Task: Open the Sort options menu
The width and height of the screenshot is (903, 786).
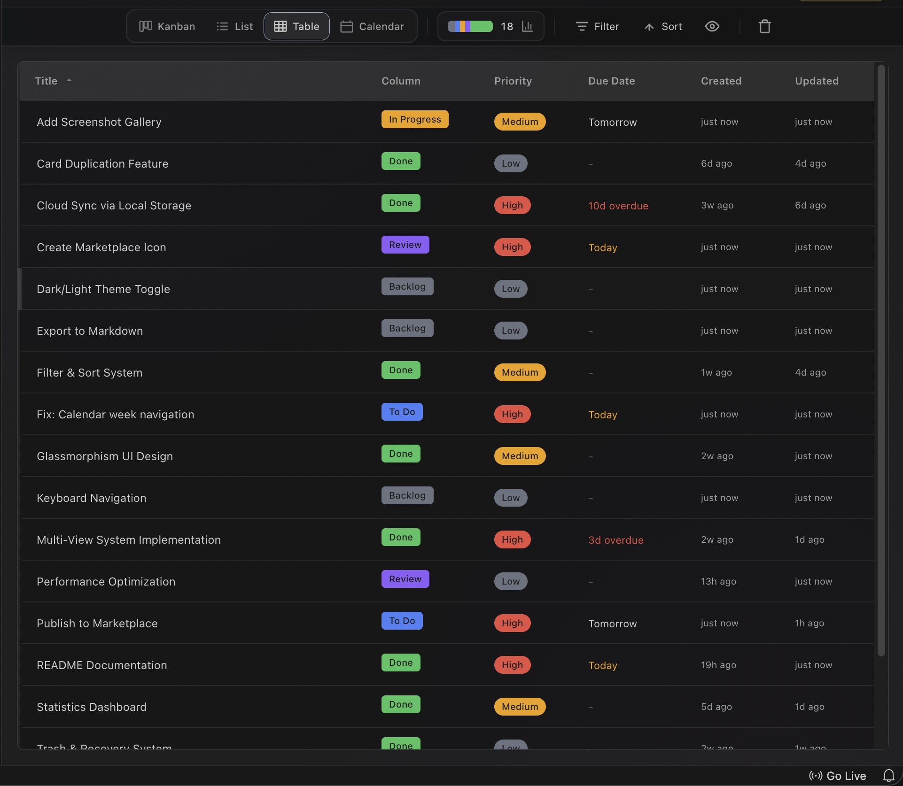Action: [663, 26]
